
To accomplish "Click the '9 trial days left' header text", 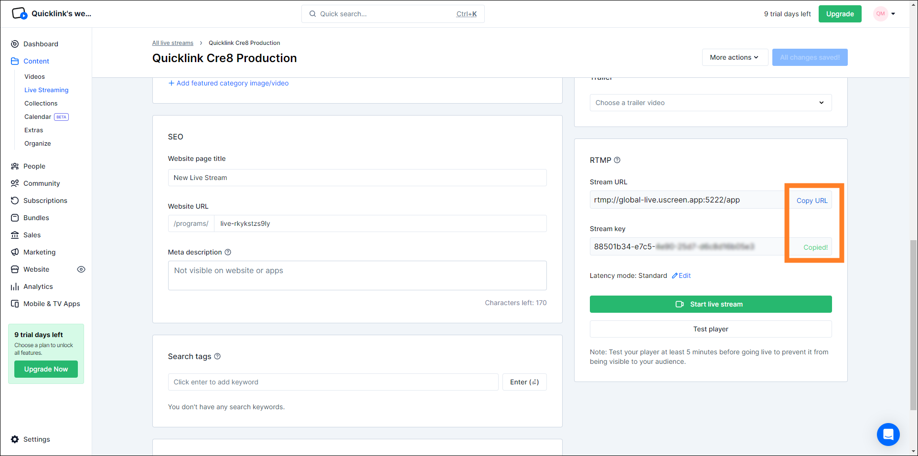I will click(787, 14).
